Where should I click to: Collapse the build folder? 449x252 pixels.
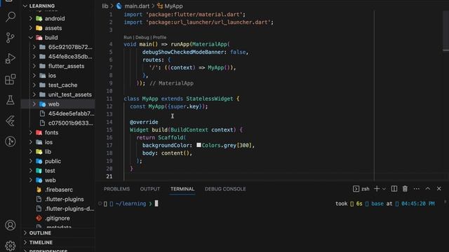pos(31,37)
